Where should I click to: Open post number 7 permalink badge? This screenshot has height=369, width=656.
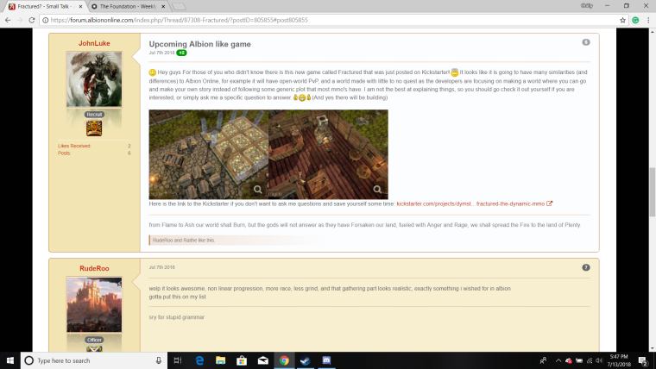[x=586, y=267]
